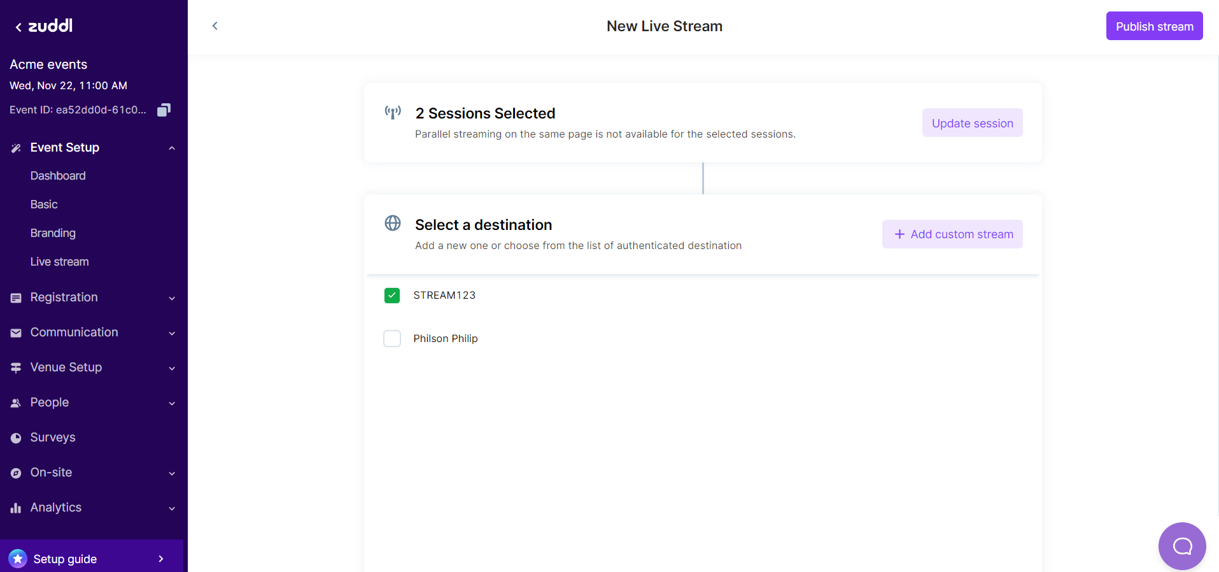The height and width of the screenshot is (572, 1219).
Task: Check the Philson Philip destination checkbox
Action: (392, 338)
